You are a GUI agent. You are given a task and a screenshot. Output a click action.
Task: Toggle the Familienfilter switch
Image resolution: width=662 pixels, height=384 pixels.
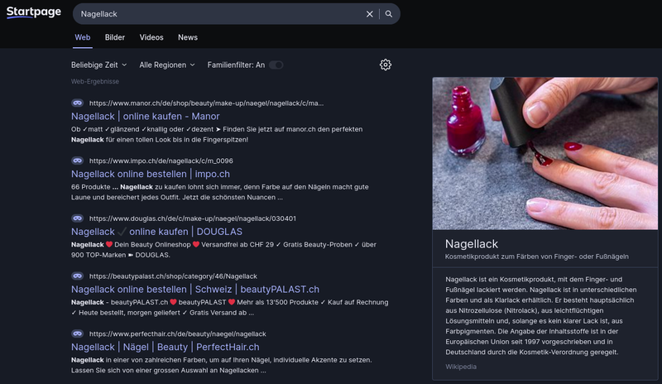pos(276,65)
